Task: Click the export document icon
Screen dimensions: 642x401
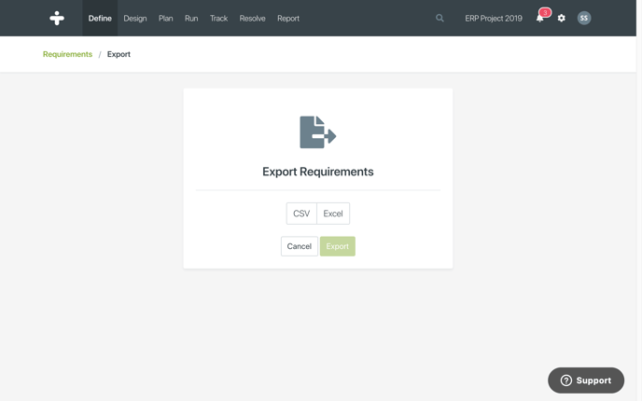Action: pos(317,132)
